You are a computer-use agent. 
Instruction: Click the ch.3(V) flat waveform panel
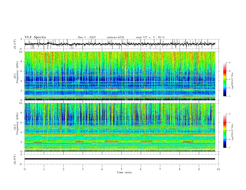click(121, 159)
